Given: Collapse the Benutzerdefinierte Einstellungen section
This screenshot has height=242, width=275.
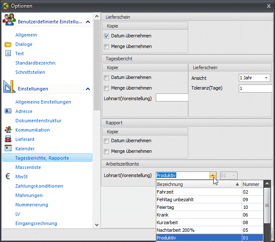Looking at the screenshot, I should pos(88,22).
